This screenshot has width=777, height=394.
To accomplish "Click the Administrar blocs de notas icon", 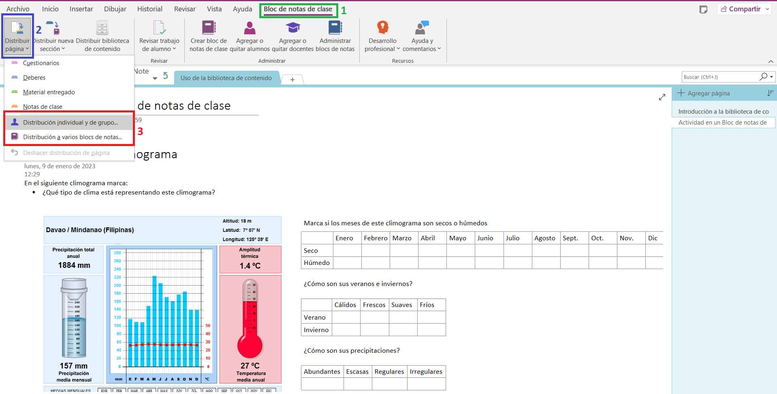I will tap(335, 28).
